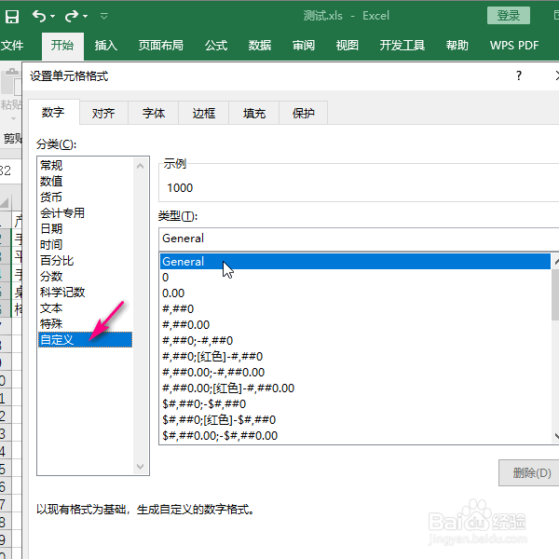Select 自定义 in category list

click(x=85, y=339)
